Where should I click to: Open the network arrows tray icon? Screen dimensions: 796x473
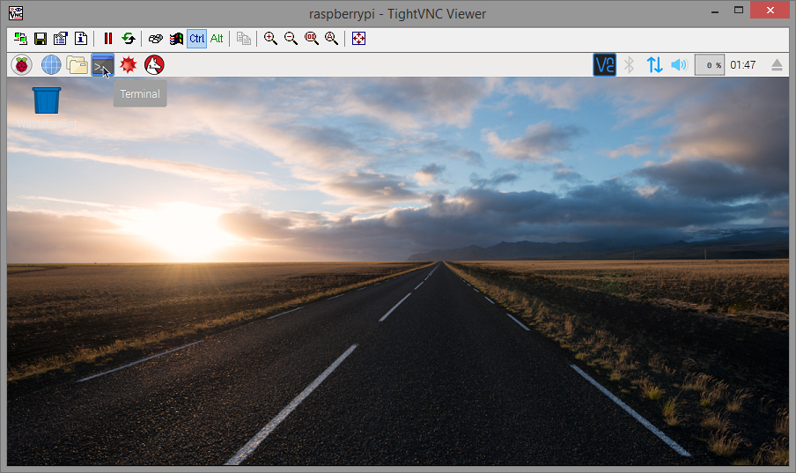click(654, 65)
